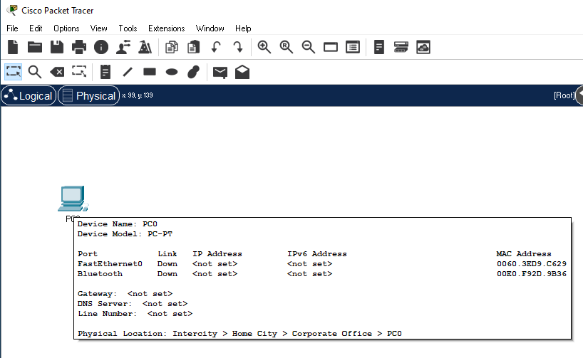This screenshot has height=358, width=583.
Task: Open the Window menu
Action: pos(210,28)
